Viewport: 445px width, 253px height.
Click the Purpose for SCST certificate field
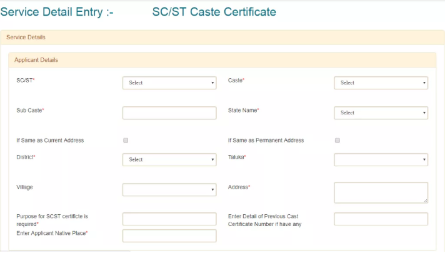[169, 219]
